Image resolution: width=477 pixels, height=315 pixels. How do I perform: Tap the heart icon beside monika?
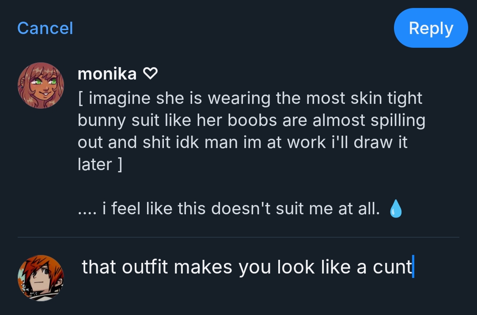[x=151, y=74]
